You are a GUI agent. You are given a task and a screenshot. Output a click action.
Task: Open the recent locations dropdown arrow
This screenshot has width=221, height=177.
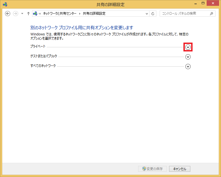(22, 14)
